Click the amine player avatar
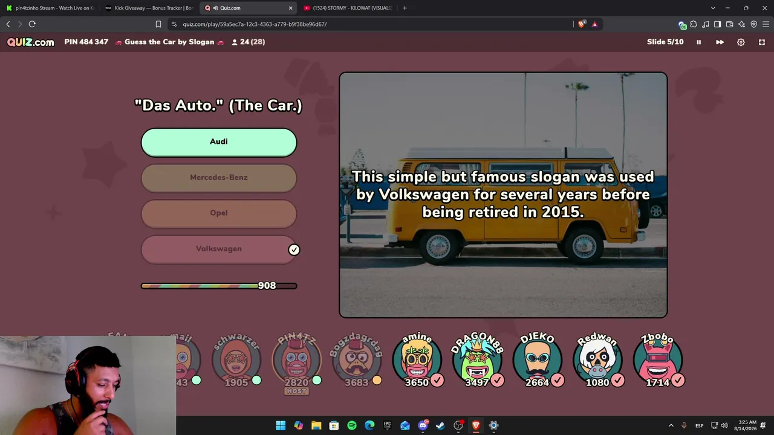This screenshot has width=774, height=435. [x=417, y=361]
